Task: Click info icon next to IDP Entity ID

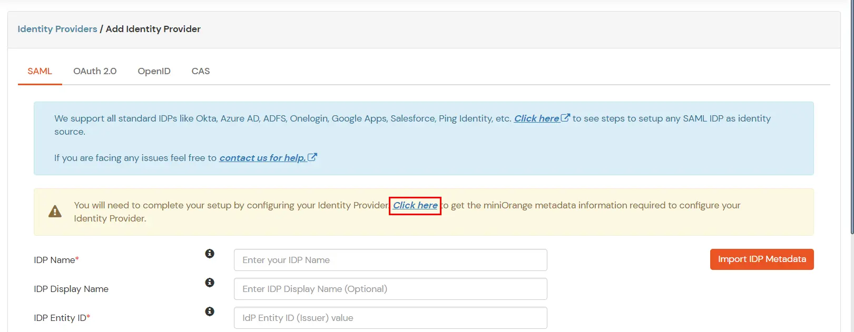Action: coord(210,311)
